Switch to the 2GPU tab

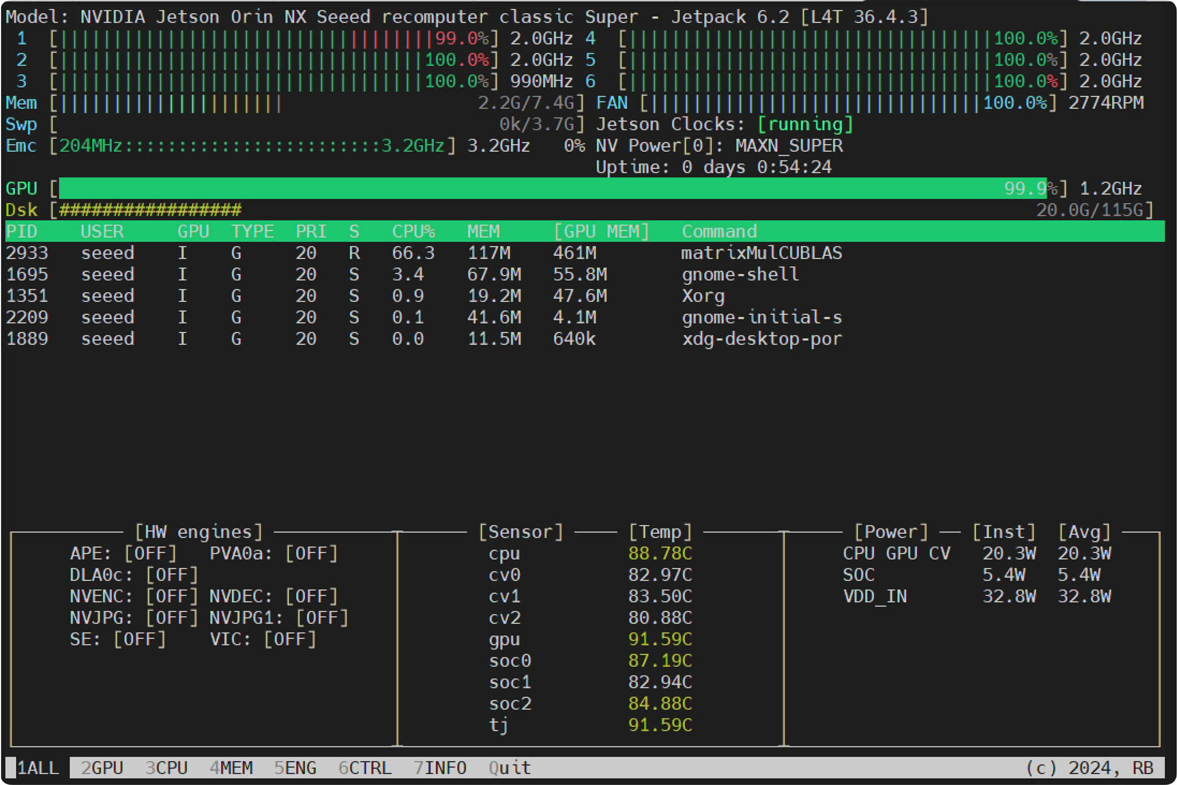pos(102,768)
